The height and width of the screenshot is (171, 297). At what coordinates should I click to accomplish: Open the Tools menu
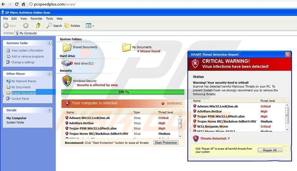point(49,18)
